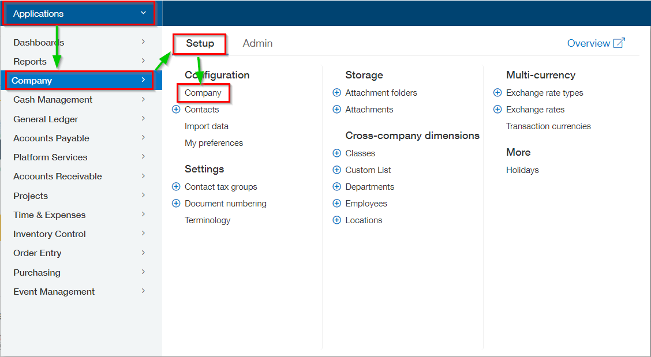This screenshot has width=651, height=357.
Task: Add a Location using its plus icon
Action: (336, 220)
